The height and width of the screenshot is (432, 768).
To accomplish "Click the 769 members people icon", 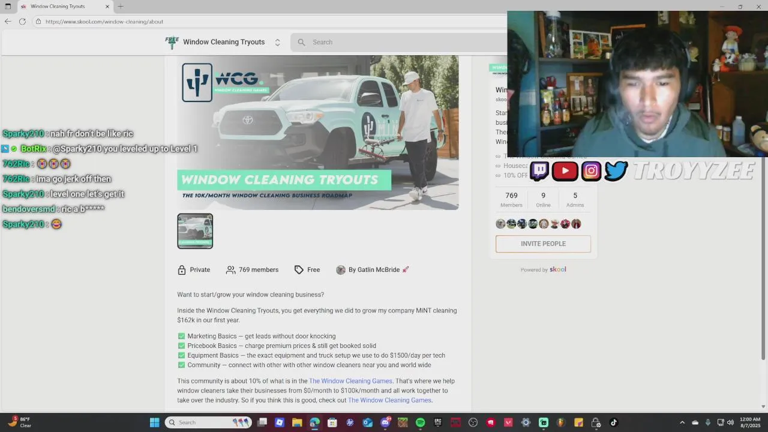I will tap(230, 270).
